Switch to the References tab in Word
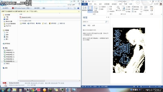Image resolution: width=163 pixels, height=92 pixels. point(114,4)
